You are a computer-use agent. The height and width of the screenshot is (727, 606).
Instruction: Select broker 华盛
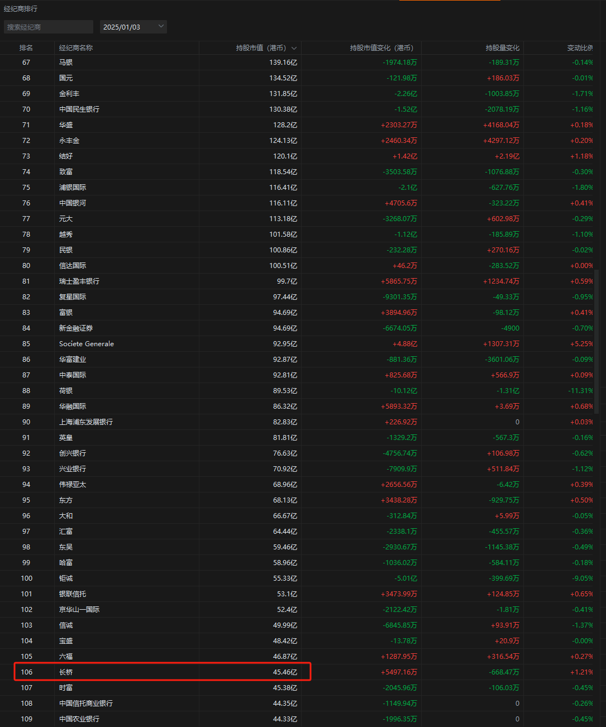66,125
